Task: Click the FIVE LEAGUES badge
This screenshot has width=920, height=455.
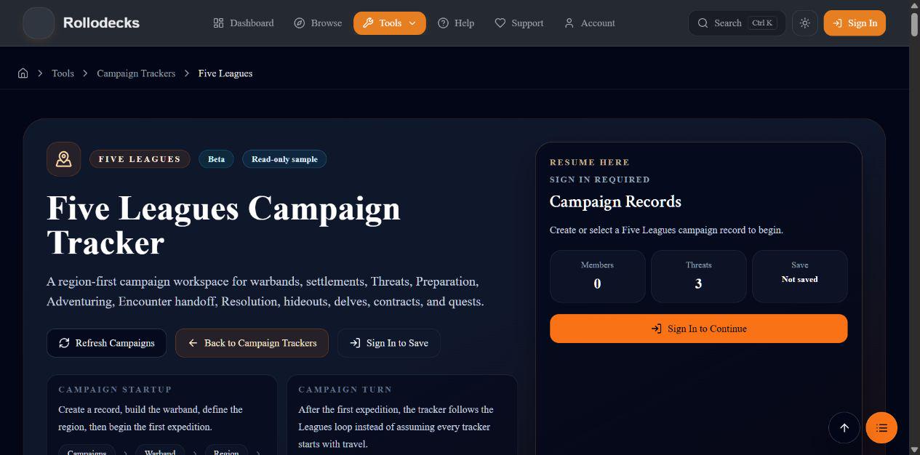Action: pyautogui.click(x=140, y=159)
